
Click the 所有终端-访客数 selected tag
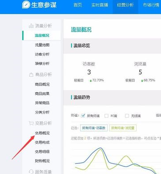click(x=94, y=128)
